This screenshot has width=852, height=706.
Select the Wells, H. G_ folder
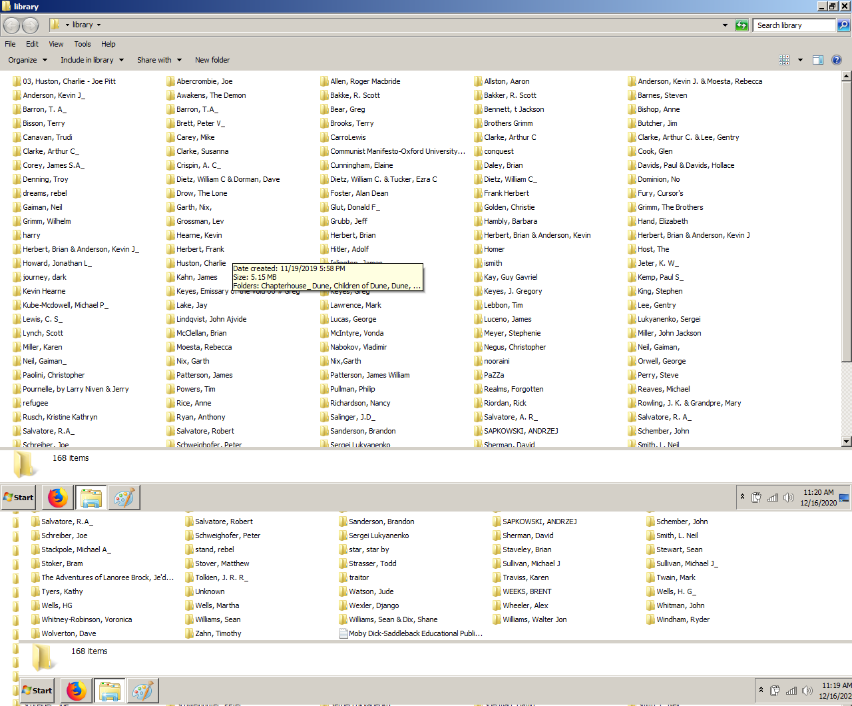tap(672, 591)
